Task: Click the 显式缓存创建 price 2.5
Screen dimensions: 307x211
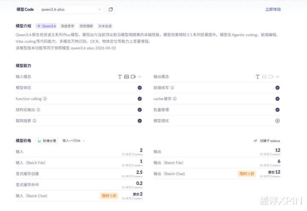Action: (x=139, y=172)
